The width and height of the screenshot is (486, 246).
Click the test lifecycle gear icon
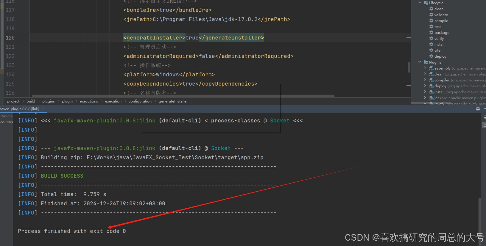point(431,26)
